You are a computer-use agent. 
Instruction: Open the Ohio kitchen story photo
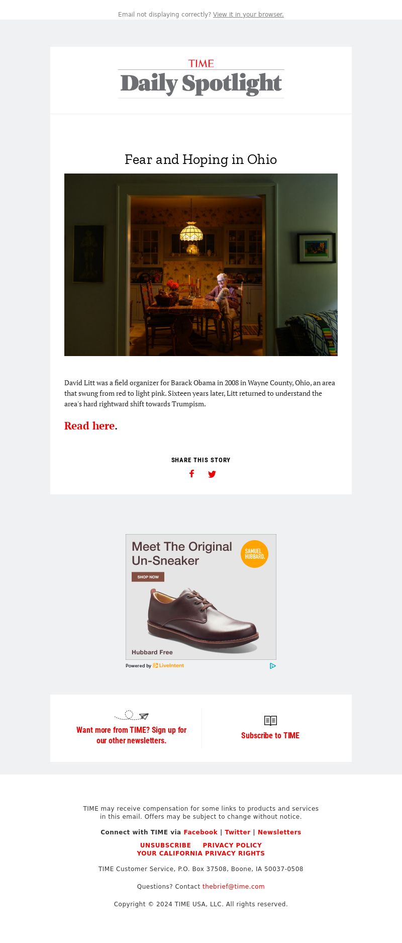click(x=201, y=265)
